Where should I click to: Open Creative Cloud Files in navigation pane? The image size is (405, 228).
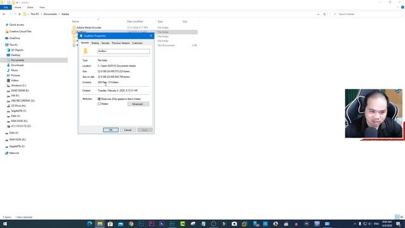[x=20, y=31]
